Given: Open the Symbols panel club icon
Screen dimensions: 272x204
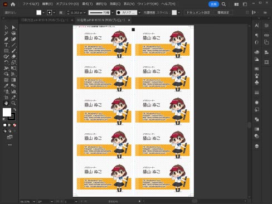Looking at the screenshot, I should pyautogui.click(x=256, y=82).
